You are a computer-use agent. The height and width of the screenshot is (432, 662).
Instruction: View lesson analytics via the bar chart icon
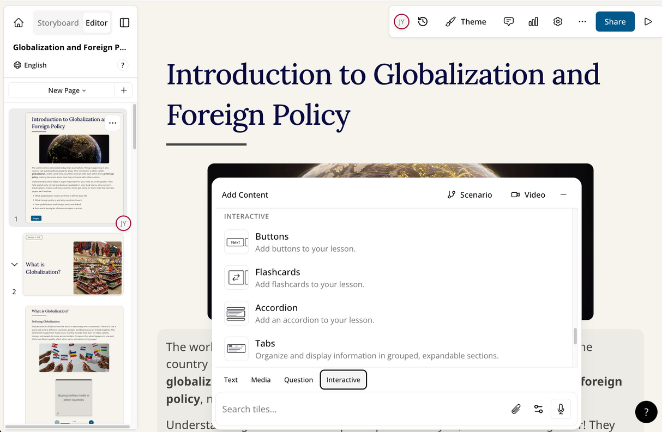[x=533, y=21]
